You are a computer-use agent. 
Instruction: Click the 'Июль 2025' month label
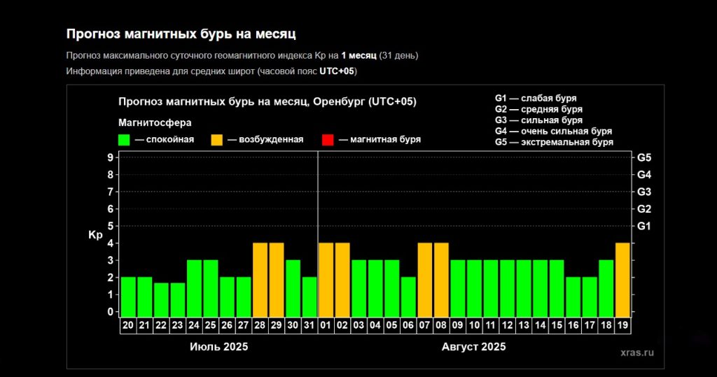click(x=219, y=346)
